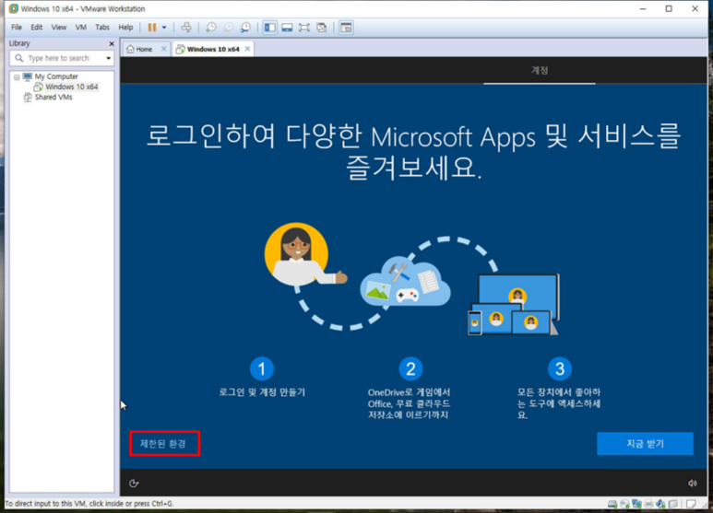The height and width of the screenshot is (513, 713).
Task: Pause the virtual machine
Action: (x=152, y=28)
